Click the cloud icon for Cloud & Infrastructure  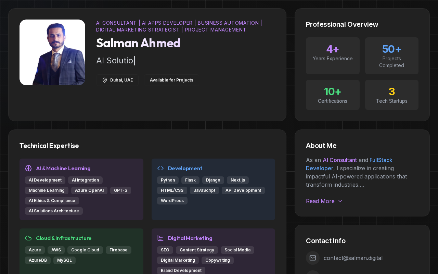click(x=28, y=238)
